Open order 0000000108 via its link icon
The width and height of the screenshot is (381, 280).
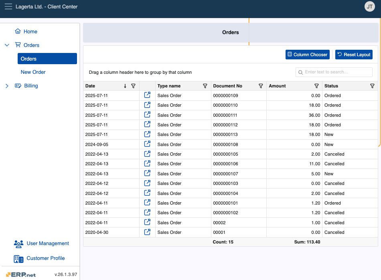[147, 144]
